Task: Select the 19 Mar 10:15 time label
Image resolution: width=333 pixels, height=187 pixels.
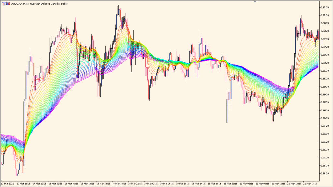Action: coord(183,184)
